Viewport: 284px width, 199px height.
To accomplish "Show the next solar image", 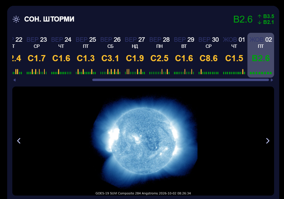I will (x=268, y=141).
